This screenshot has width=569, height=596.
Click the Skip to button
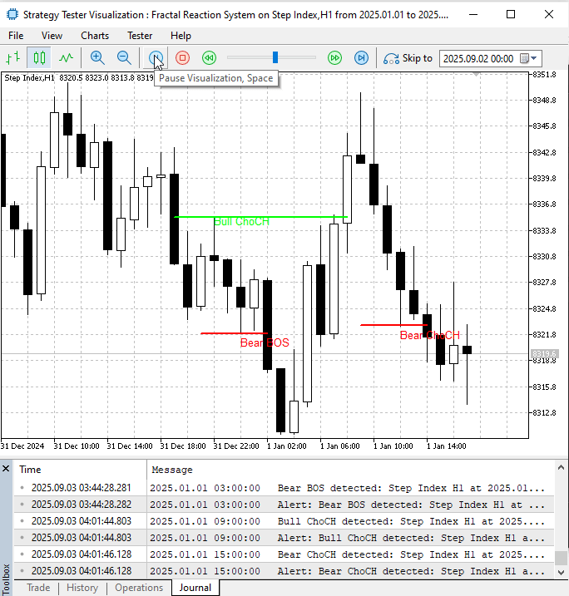click(x=408, y=58)
